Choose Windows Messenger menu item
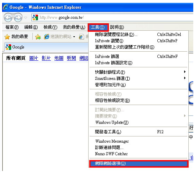The height and width of the screenshot is (172, 195). [x=139, y=141]
